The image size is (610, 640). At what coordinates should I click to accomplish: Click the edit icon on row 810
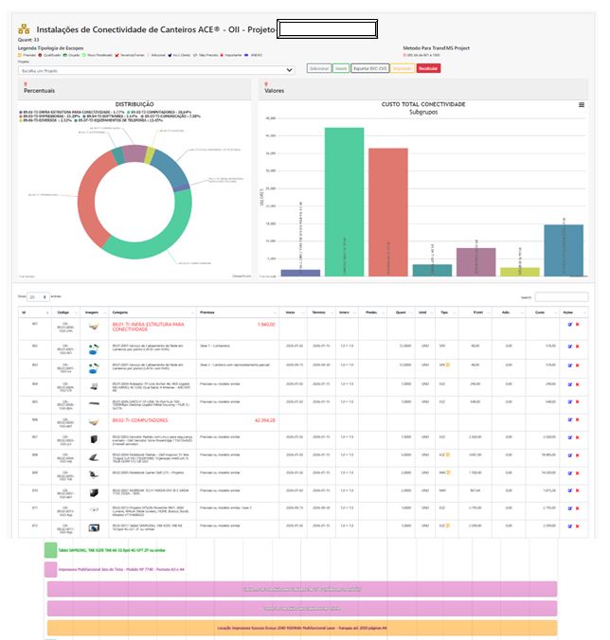coord(570,491)
